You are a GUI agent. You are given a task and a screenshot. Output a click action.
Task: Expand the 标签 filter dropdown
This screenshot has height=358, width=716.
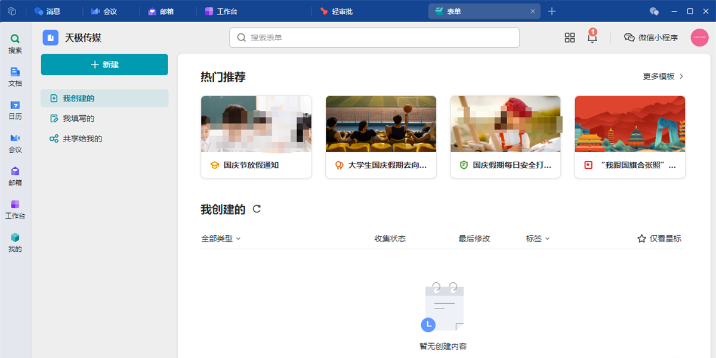click(538, 239)
